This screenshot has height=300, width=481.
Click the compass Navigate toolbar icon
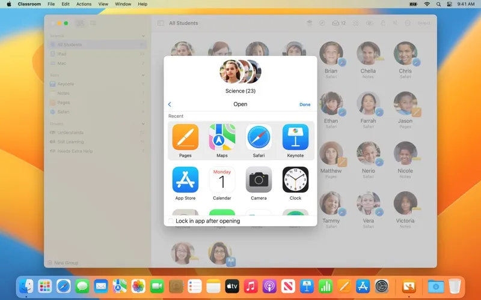(x=322, y=23)
